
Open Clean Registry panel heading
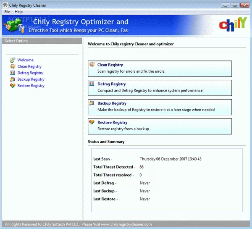click(110, 65)
